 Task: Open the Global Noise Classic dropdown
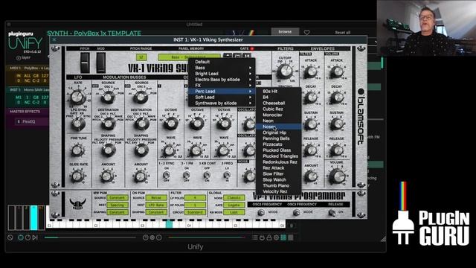coord(234,198)
